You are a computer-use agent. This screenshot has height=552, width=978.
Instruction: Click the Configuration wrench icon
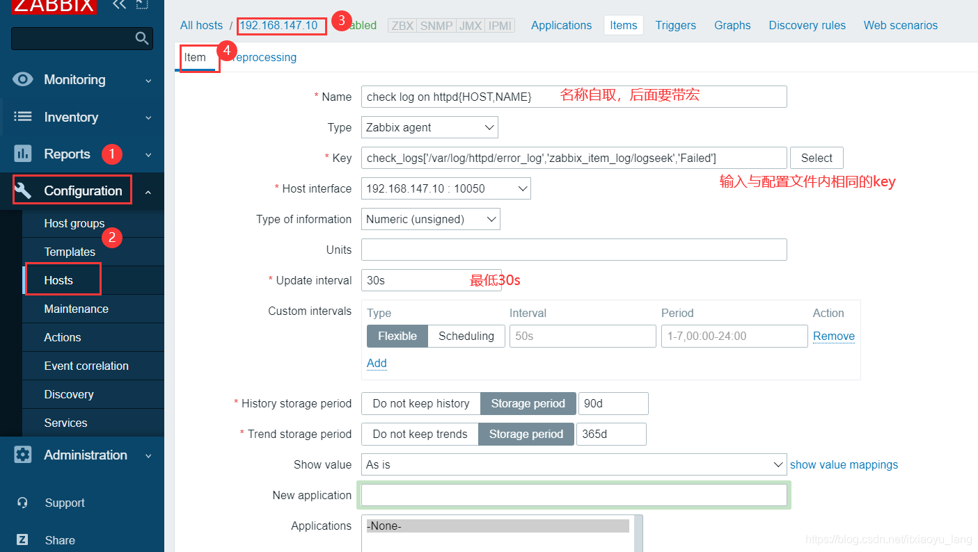(x=23, y=190)
